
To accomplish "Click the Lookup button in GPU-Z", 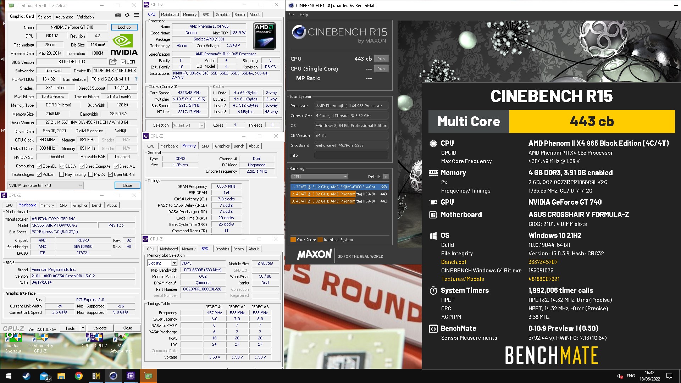I will click(x=124, y=27).
